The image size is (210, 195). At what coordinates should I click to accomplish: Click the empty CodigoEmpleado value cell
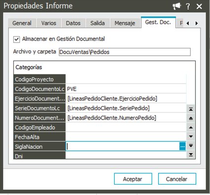click(x=126, y=127)
